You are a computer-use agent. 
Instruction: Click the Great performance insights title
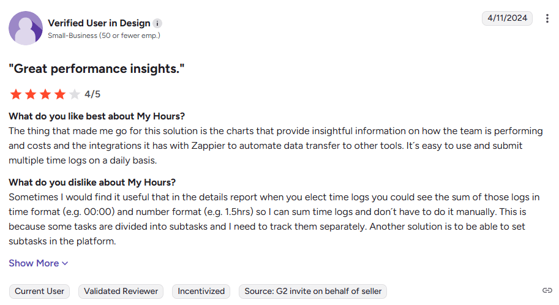click(x=97, y=69)
